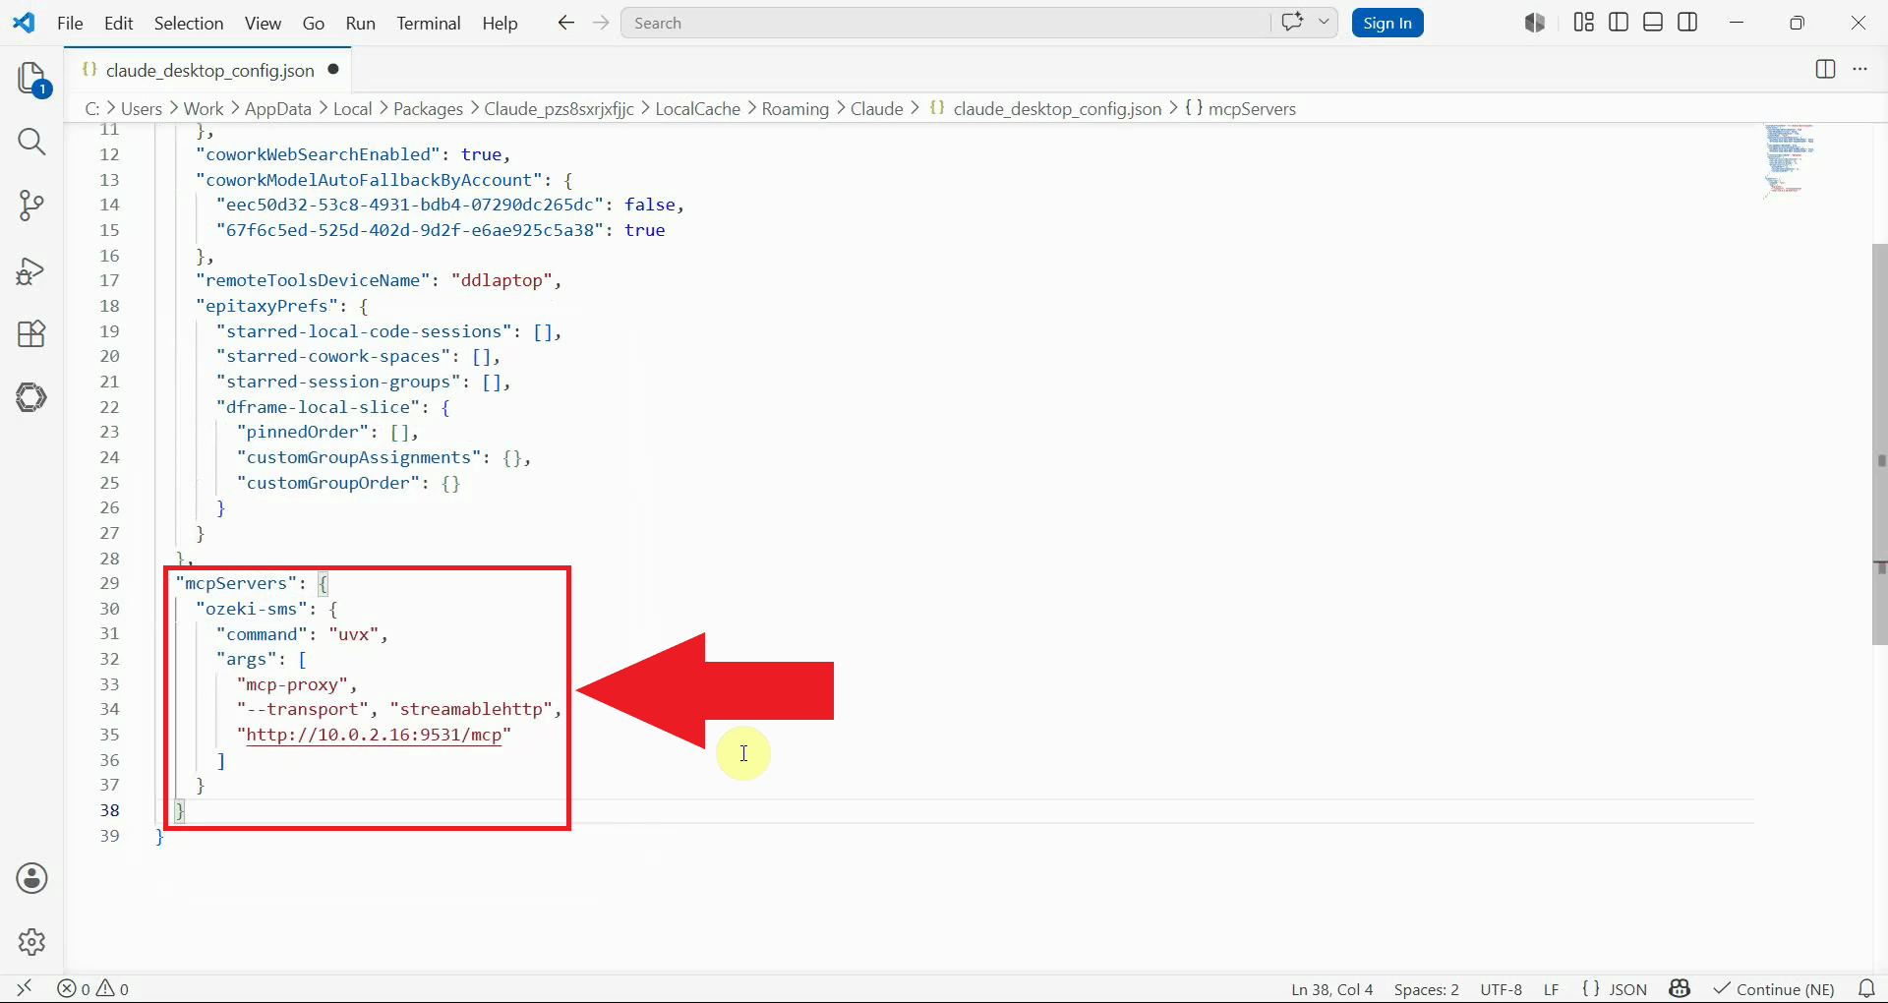Open the Copilot chat icon

tap(1292, 23)
